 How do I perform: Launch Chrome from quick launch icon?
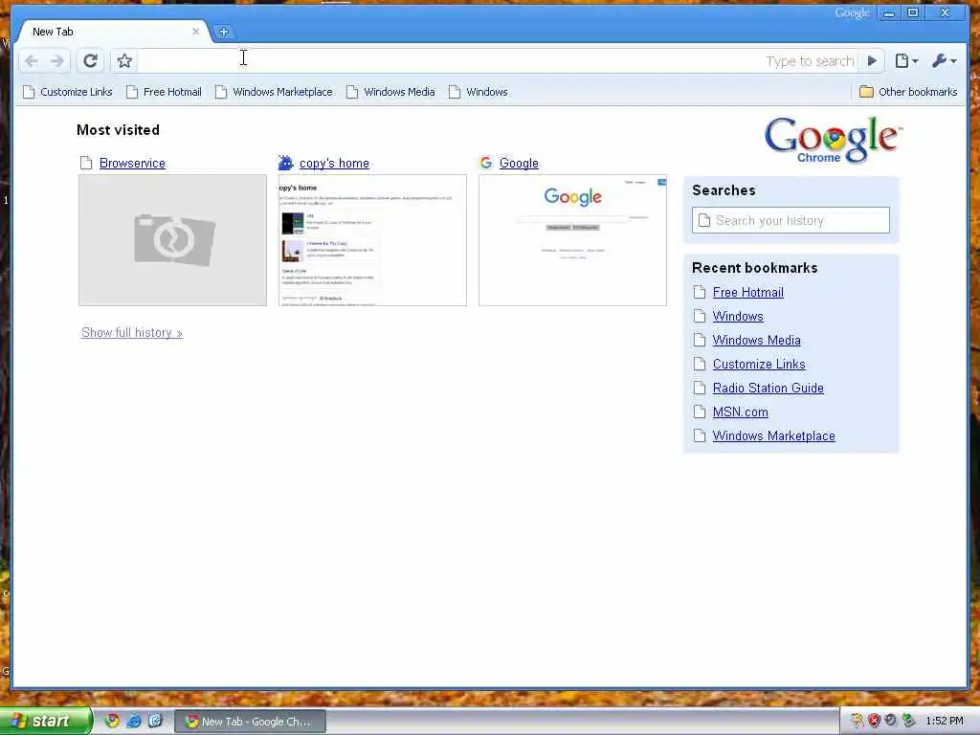112,721
